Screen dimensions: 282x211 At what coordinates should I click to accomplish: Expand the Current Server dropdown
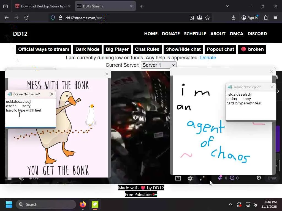pos(158,65)
